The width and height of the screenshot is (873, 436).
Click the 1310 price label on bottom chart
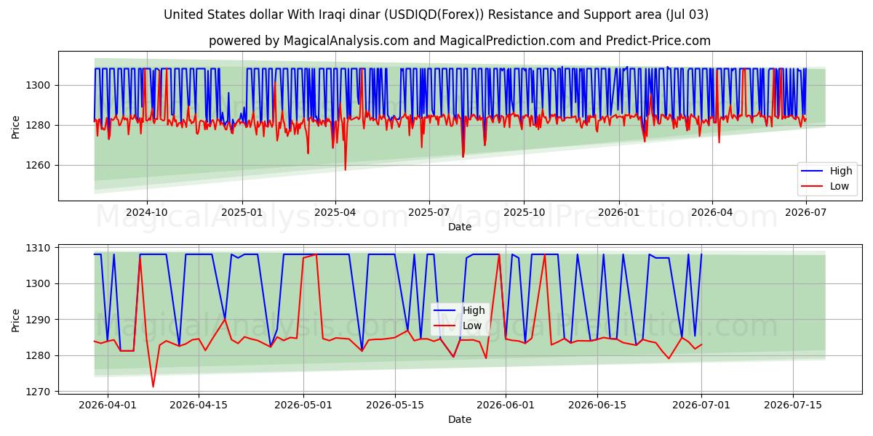tap(40, 248)
